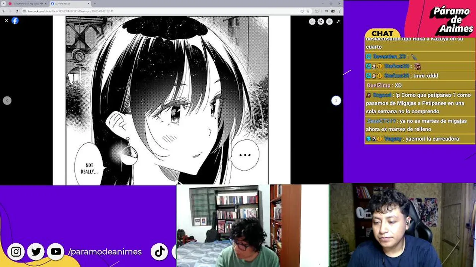Click the 'yaemori la carreadora' message
476x267 pixels.
point(432,139)
